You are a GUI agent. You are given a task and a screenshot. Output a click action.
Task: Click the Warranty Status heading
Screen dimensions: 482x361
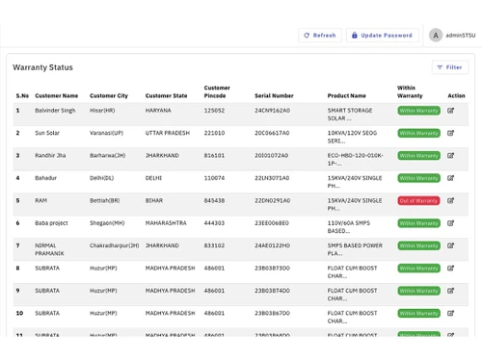tap(42, 67)
